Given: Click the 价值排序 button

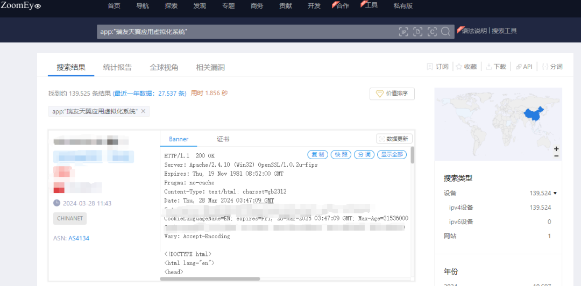Looking at the screenshot, I should click(x=392, y=94).
